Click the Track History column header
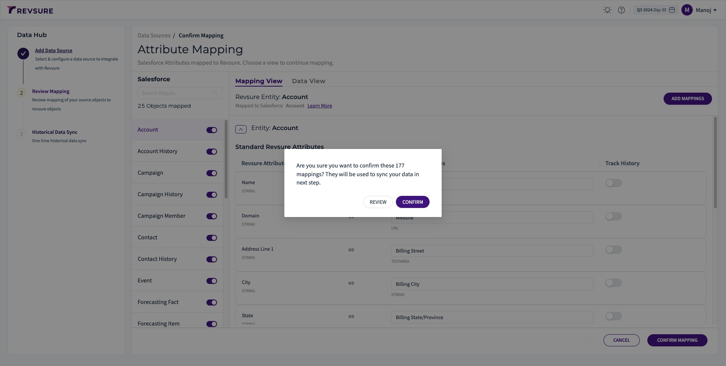This screenshot has height=366, width=726. (622, 163)
